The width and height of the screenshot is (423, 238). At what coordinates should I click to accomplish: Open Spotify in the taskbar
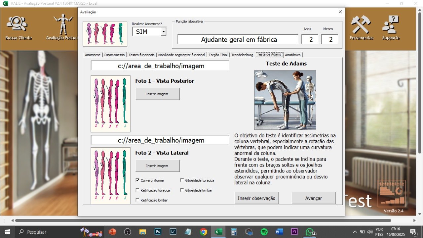coord(264,232)
